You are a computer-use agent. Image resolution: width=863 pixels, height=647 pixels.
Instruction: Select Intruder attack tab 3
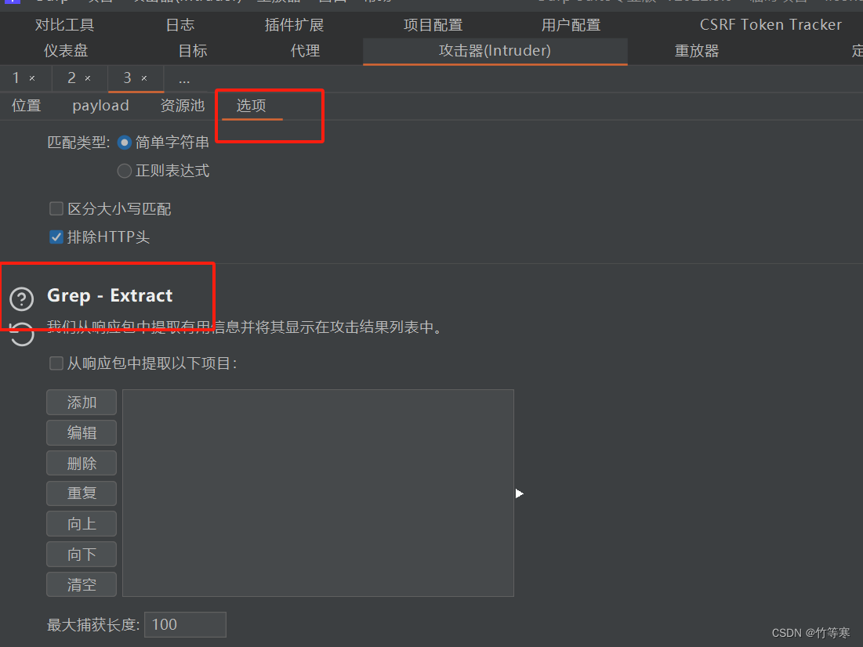(127, 78)
